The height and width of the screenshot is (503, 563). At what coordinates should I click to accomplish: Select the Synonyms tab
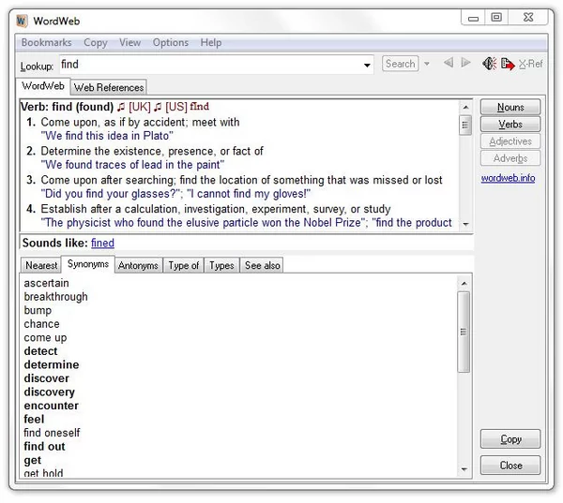[x=88, y=264]
